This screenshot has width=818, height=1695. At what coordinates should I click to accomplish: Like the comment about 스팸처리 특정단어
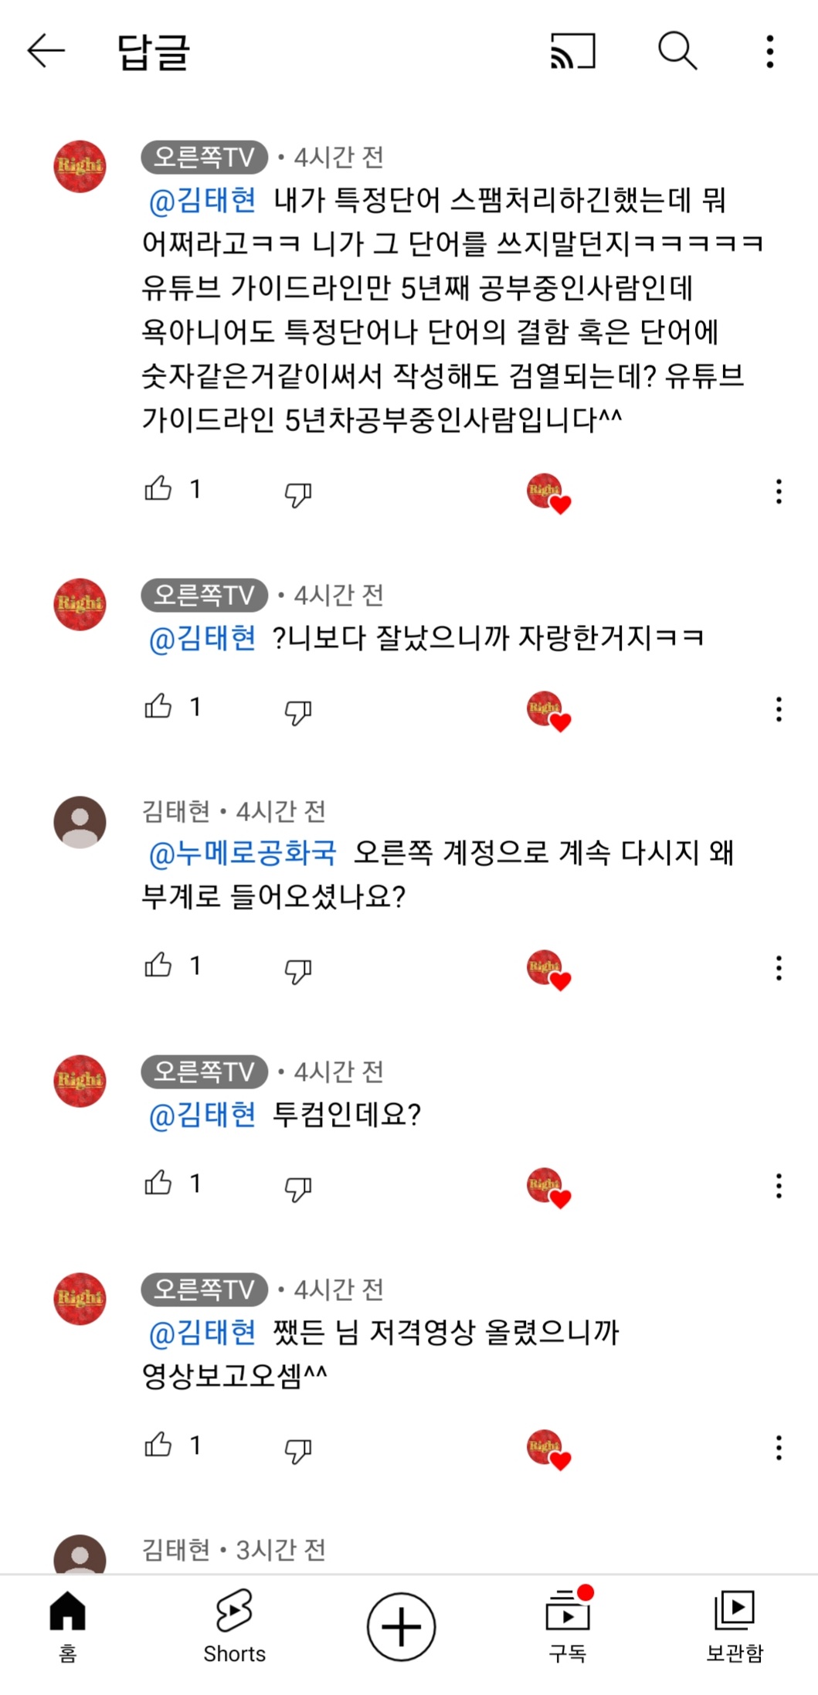158,489
